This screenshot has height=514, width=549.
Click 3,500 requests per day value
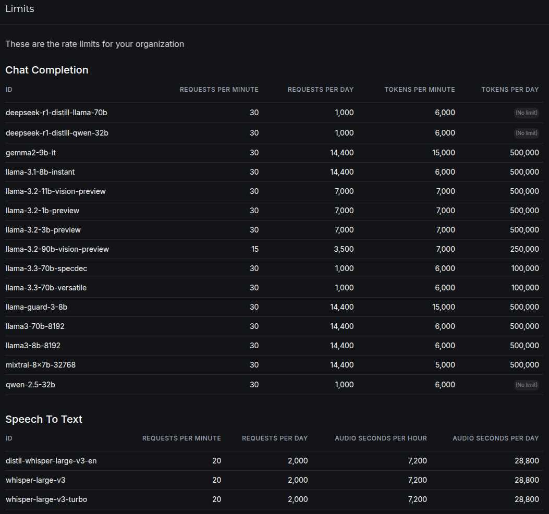[344, 249]
